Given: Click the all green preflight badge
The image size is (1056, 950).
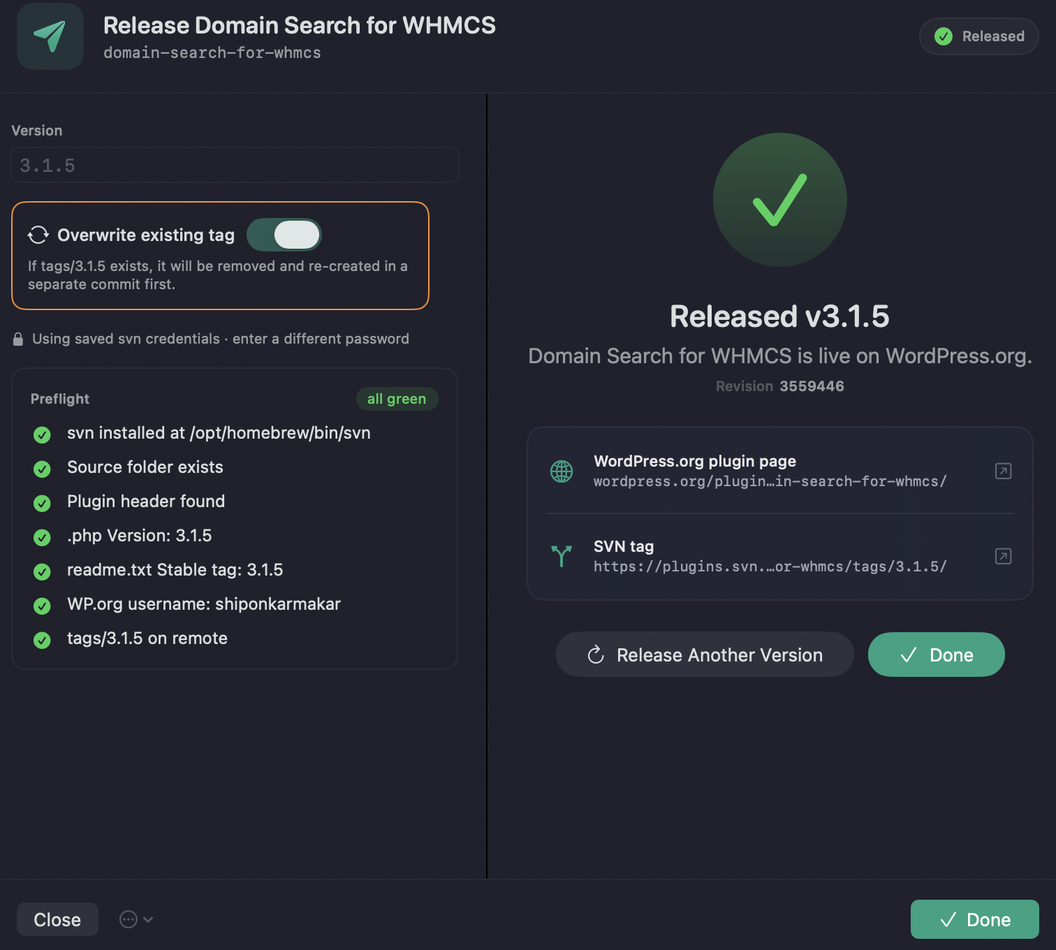Looking at the screenshot, I should coord(397,399).
